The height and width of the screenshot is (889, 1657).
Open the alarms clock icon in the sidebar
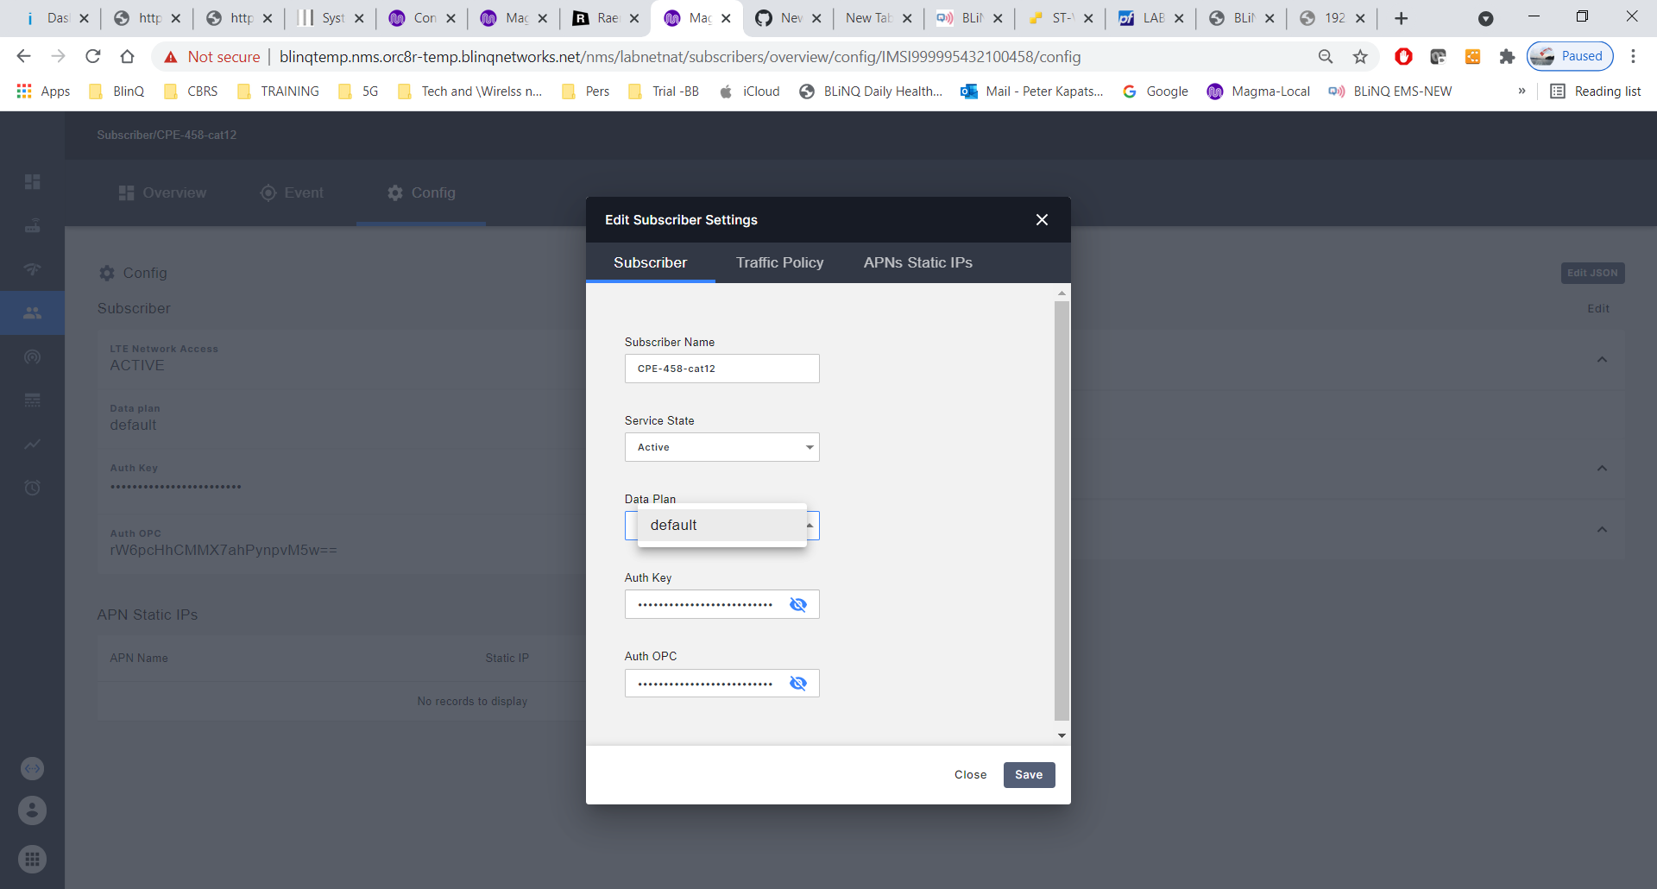pyautogui.click(x=32, y=487)
